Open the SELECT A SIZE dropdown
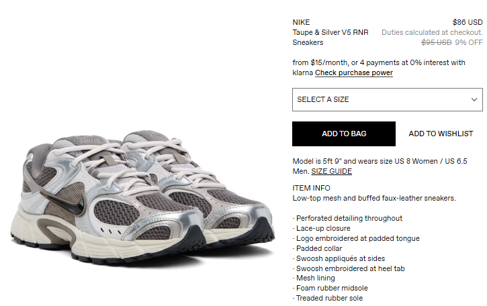The height and width of the screenshot is (306, 487). coord(388,99)
